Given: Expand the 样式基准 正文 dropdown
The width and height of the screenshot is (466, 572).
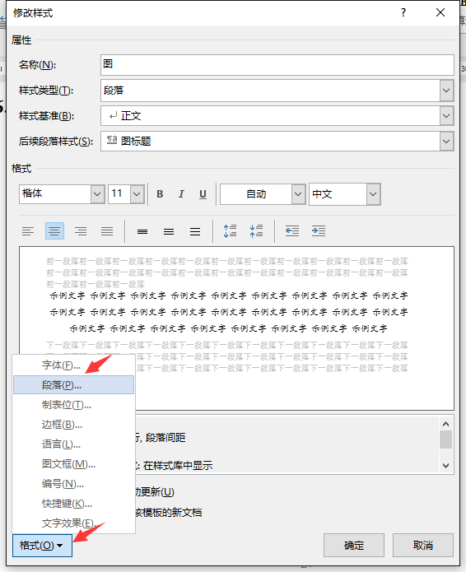Looking at the screenshot, I should click(446, 116).
